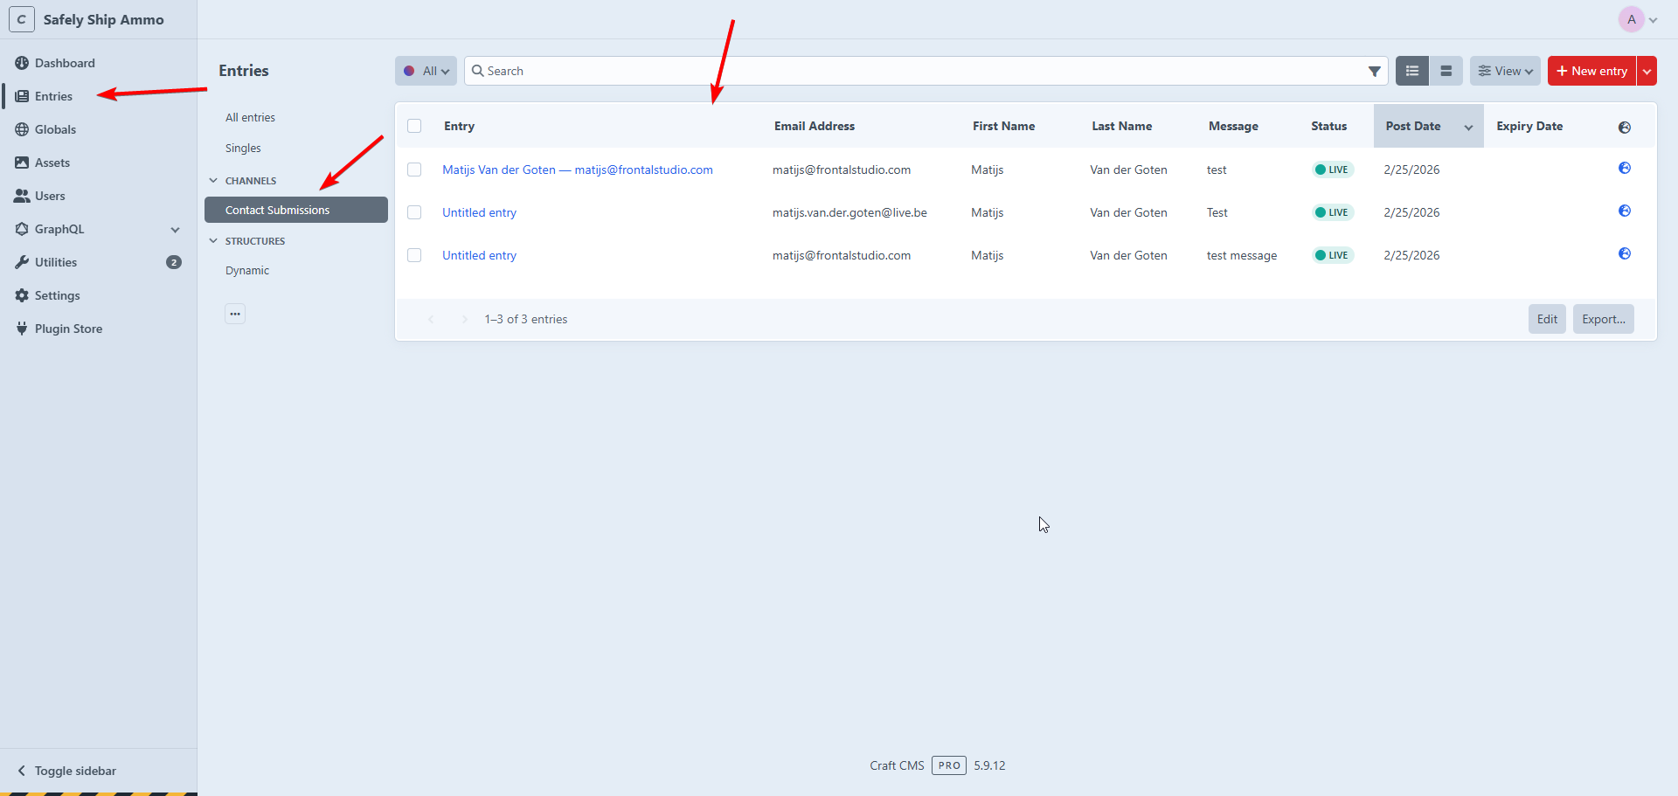Click the previous page arrow

click(431, 319)
